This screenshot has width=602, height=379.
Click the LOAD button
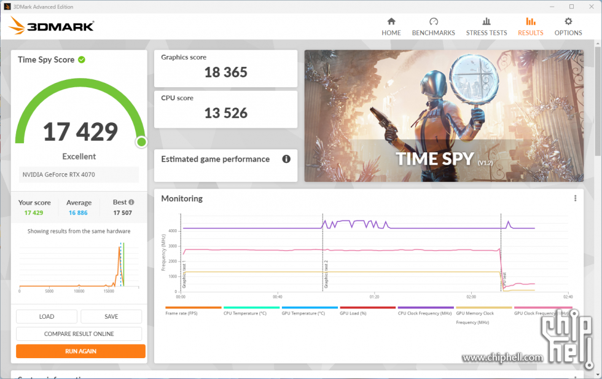[x=47, y=316]
